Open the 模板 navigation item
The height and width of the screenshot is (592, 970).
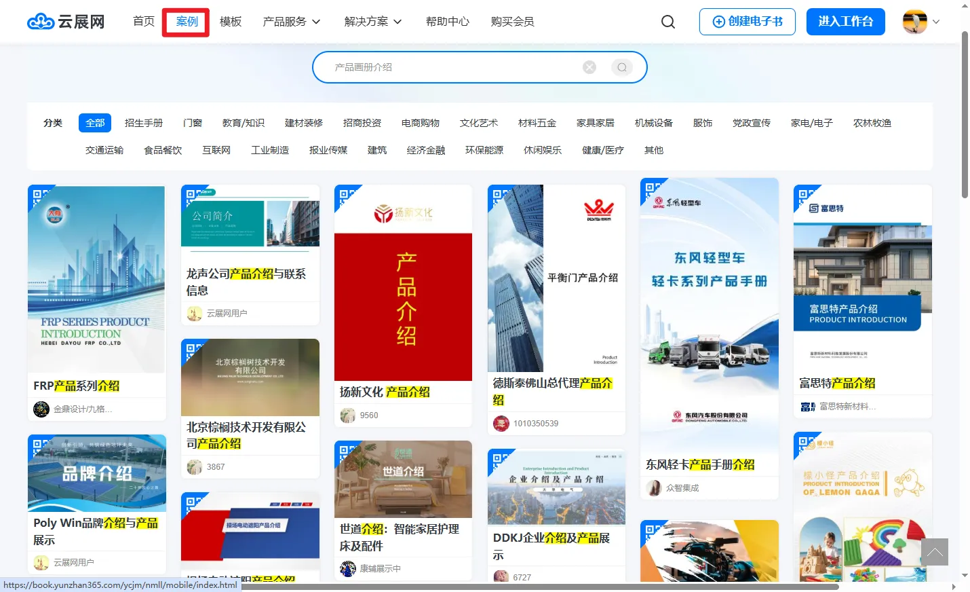tap(231, 22)
